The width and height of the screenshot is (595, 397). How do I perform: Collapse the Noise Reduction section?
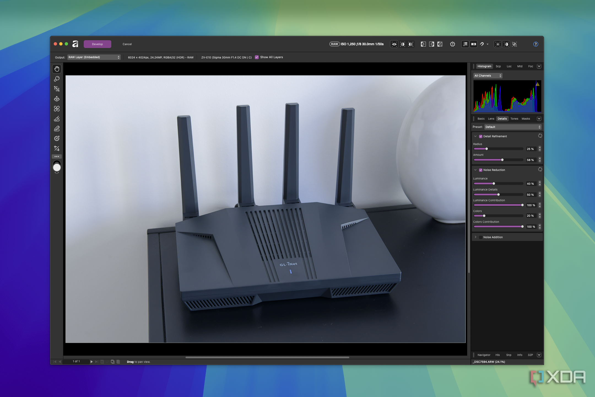coord(475,170)
